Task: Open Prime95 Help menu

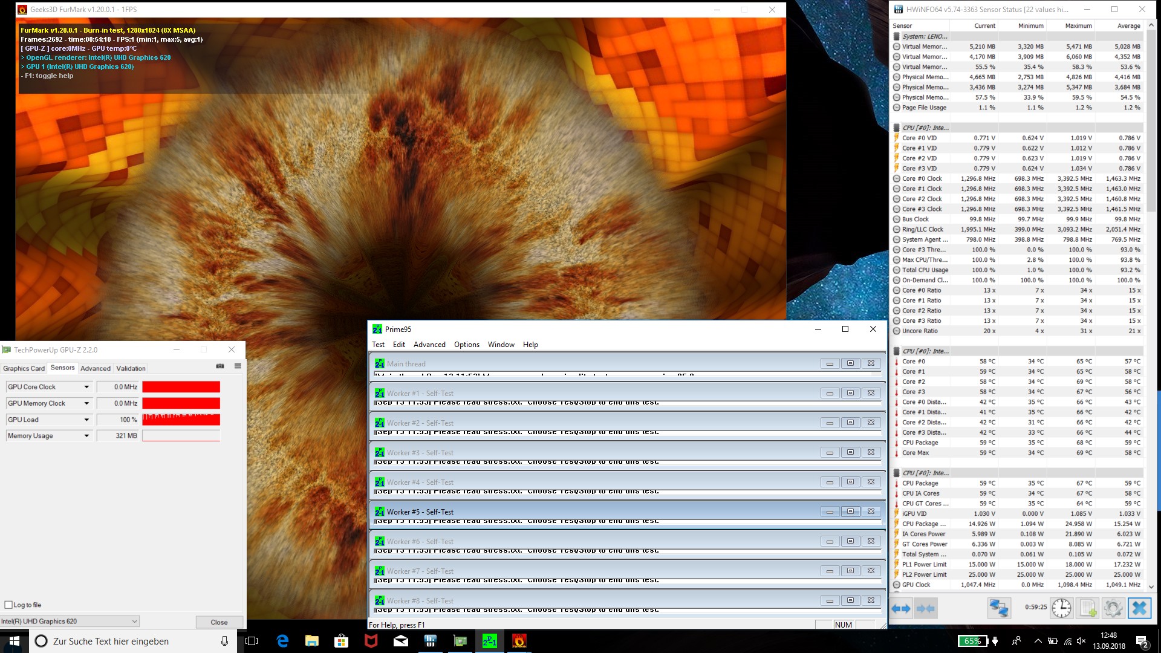Action: coord(530,345)
